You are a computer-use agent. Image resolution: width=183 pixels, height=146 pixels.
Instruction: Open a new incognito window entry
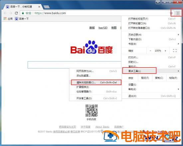click(x=151, y=28)
